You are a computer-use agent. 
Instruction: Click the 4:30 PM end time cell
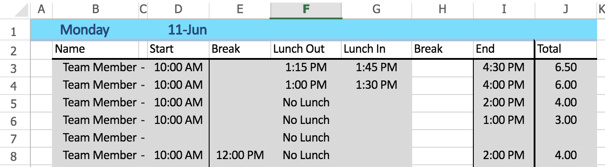504,67
